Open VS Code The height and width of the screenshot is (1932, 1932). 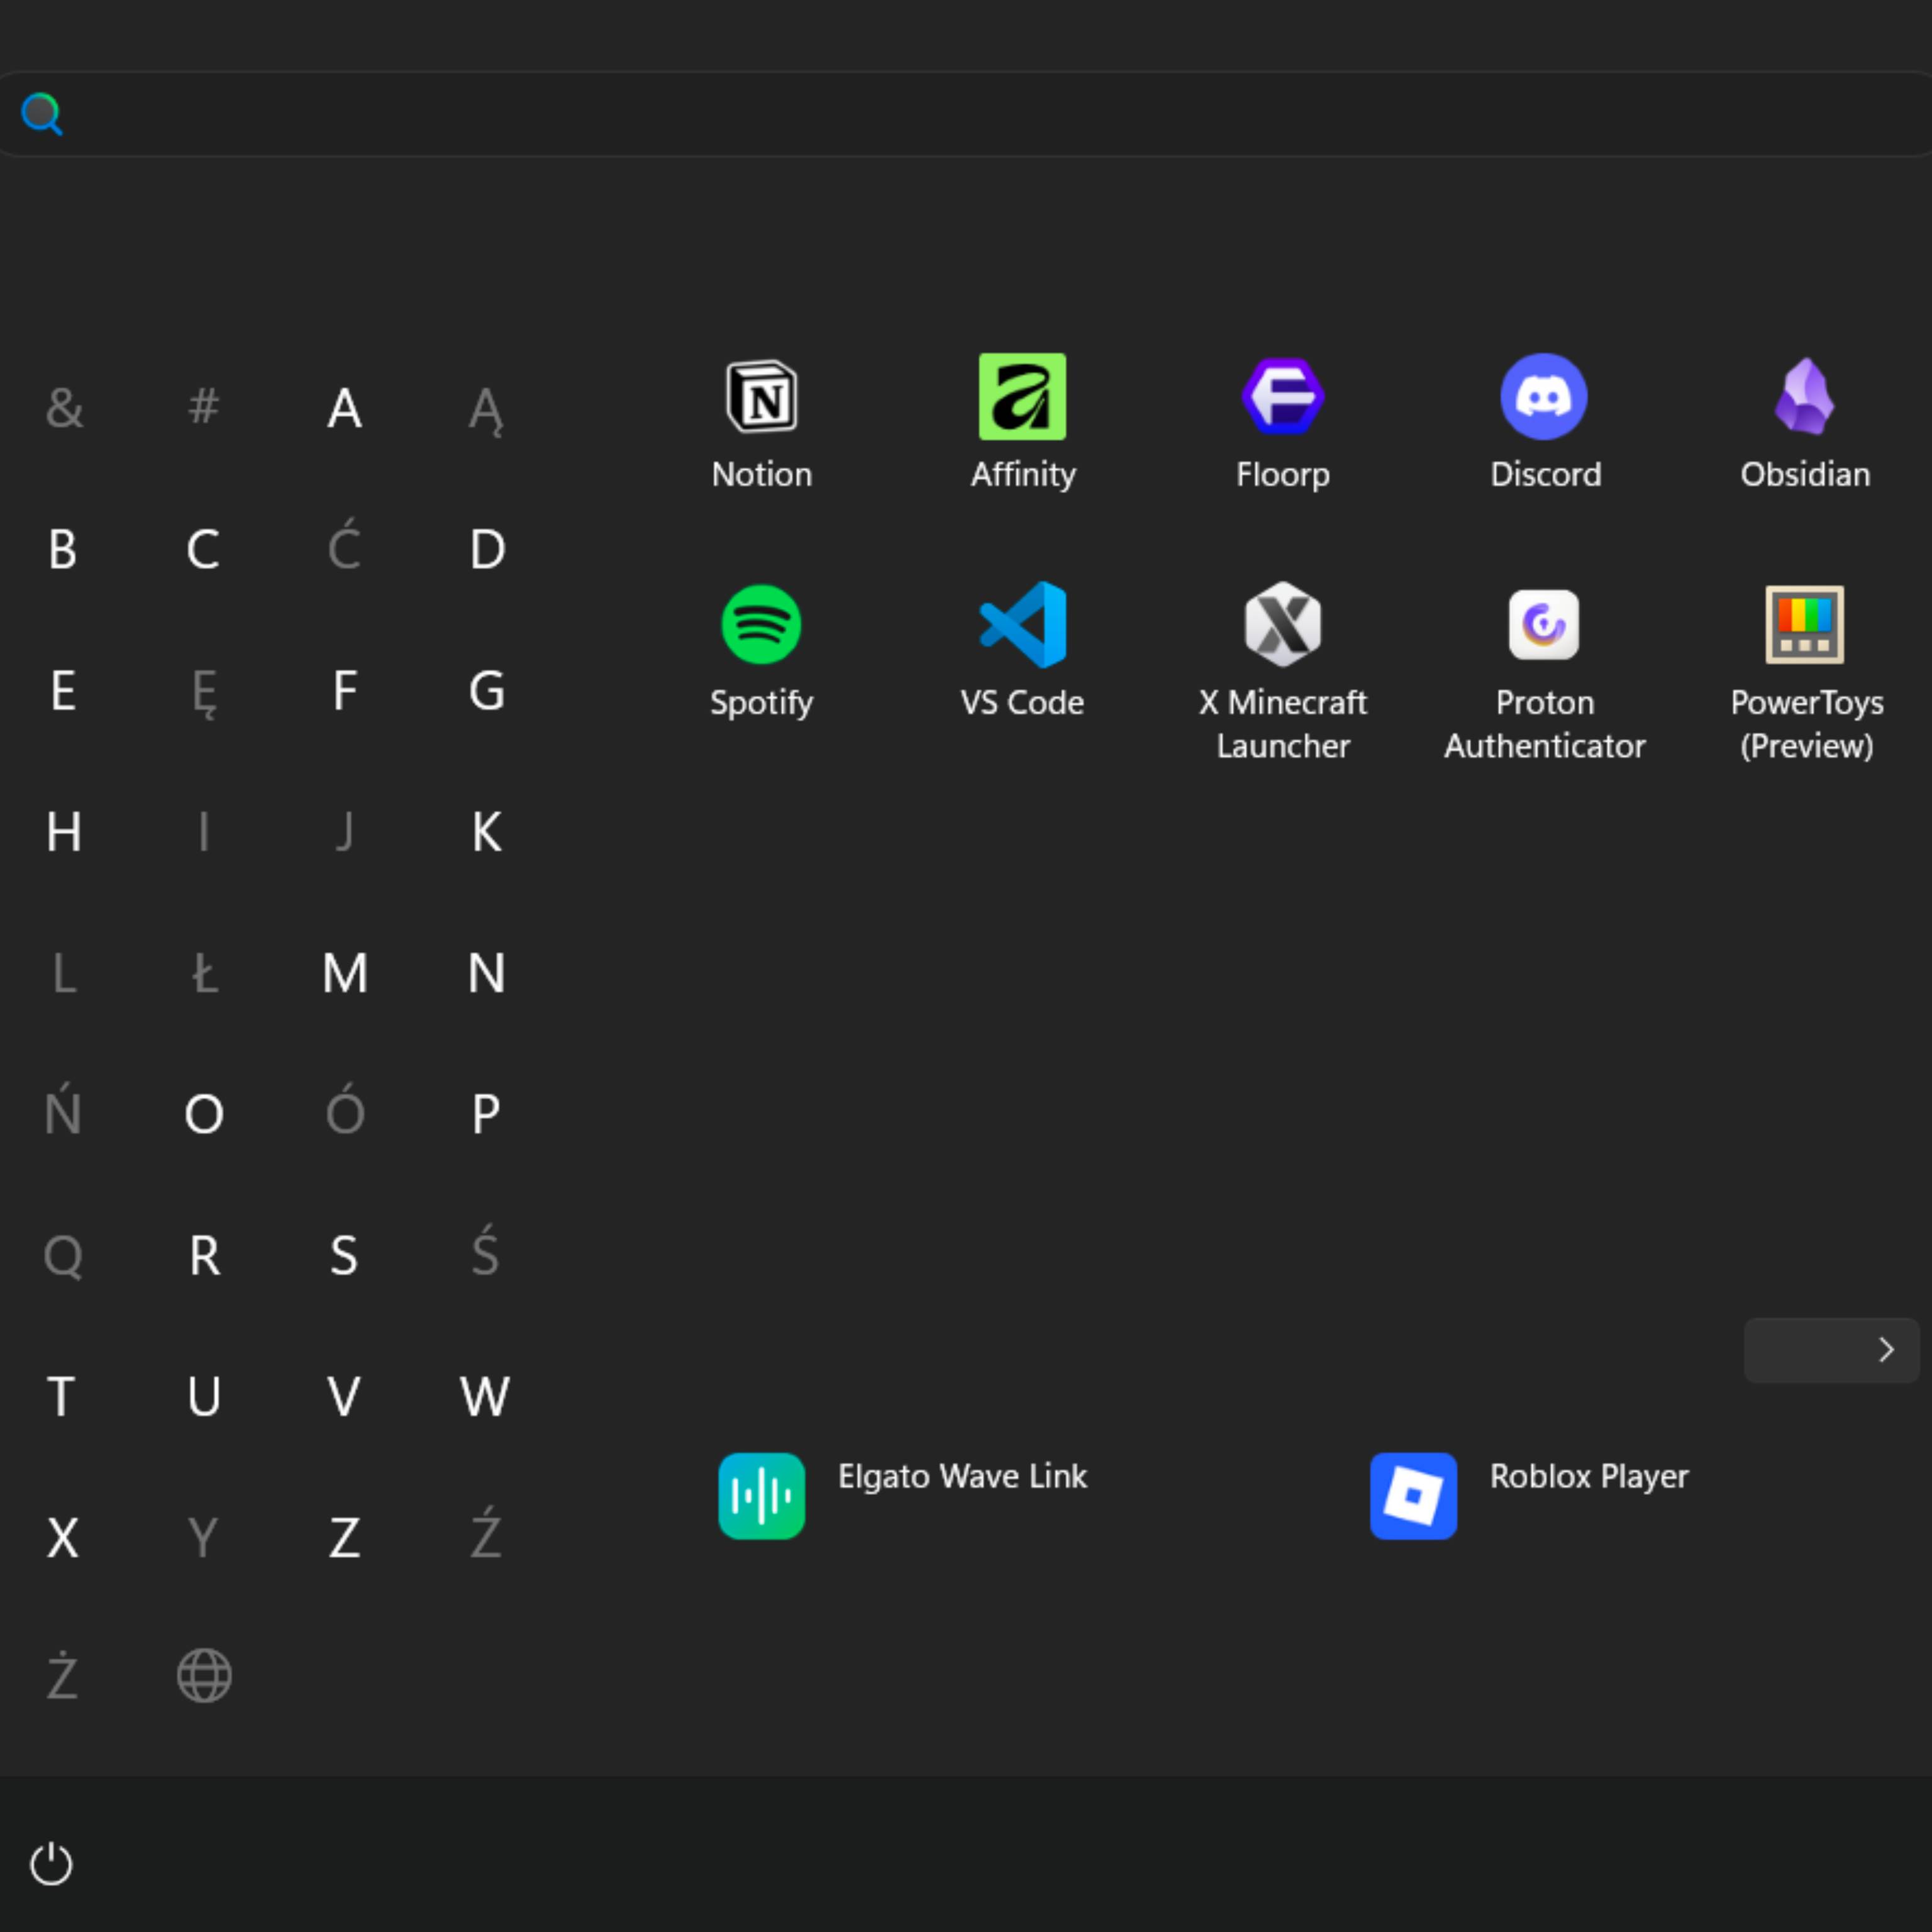[x=1022, y=625]
